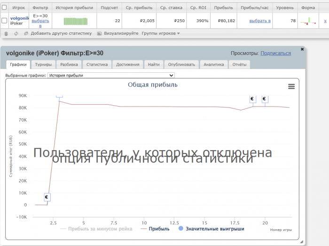Click the ₽250 average stake value
Screen dimensions: 329x246
pyautogui.click(x=180, y=21)
